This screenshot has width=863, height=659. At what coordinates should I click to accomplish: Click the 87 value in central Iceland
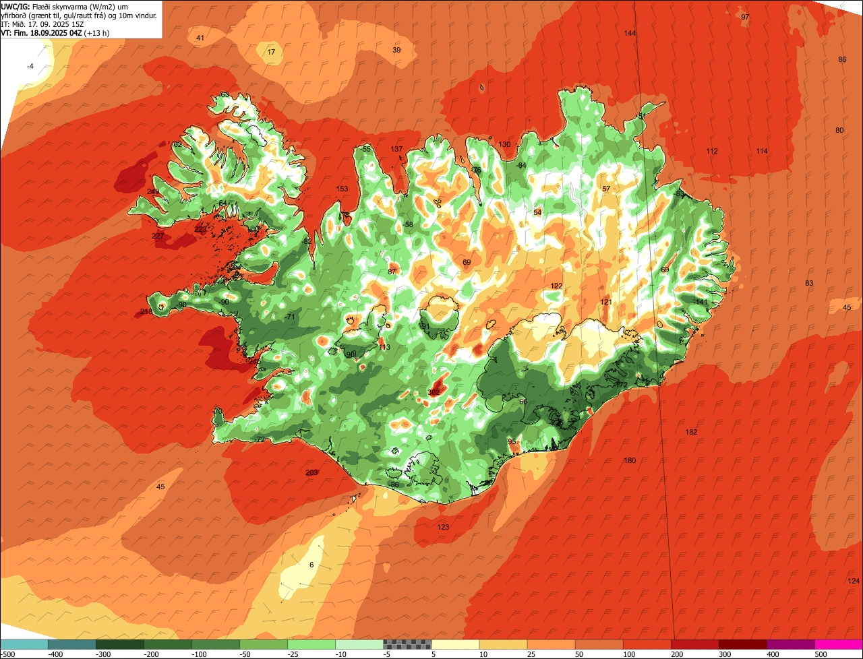392,272
